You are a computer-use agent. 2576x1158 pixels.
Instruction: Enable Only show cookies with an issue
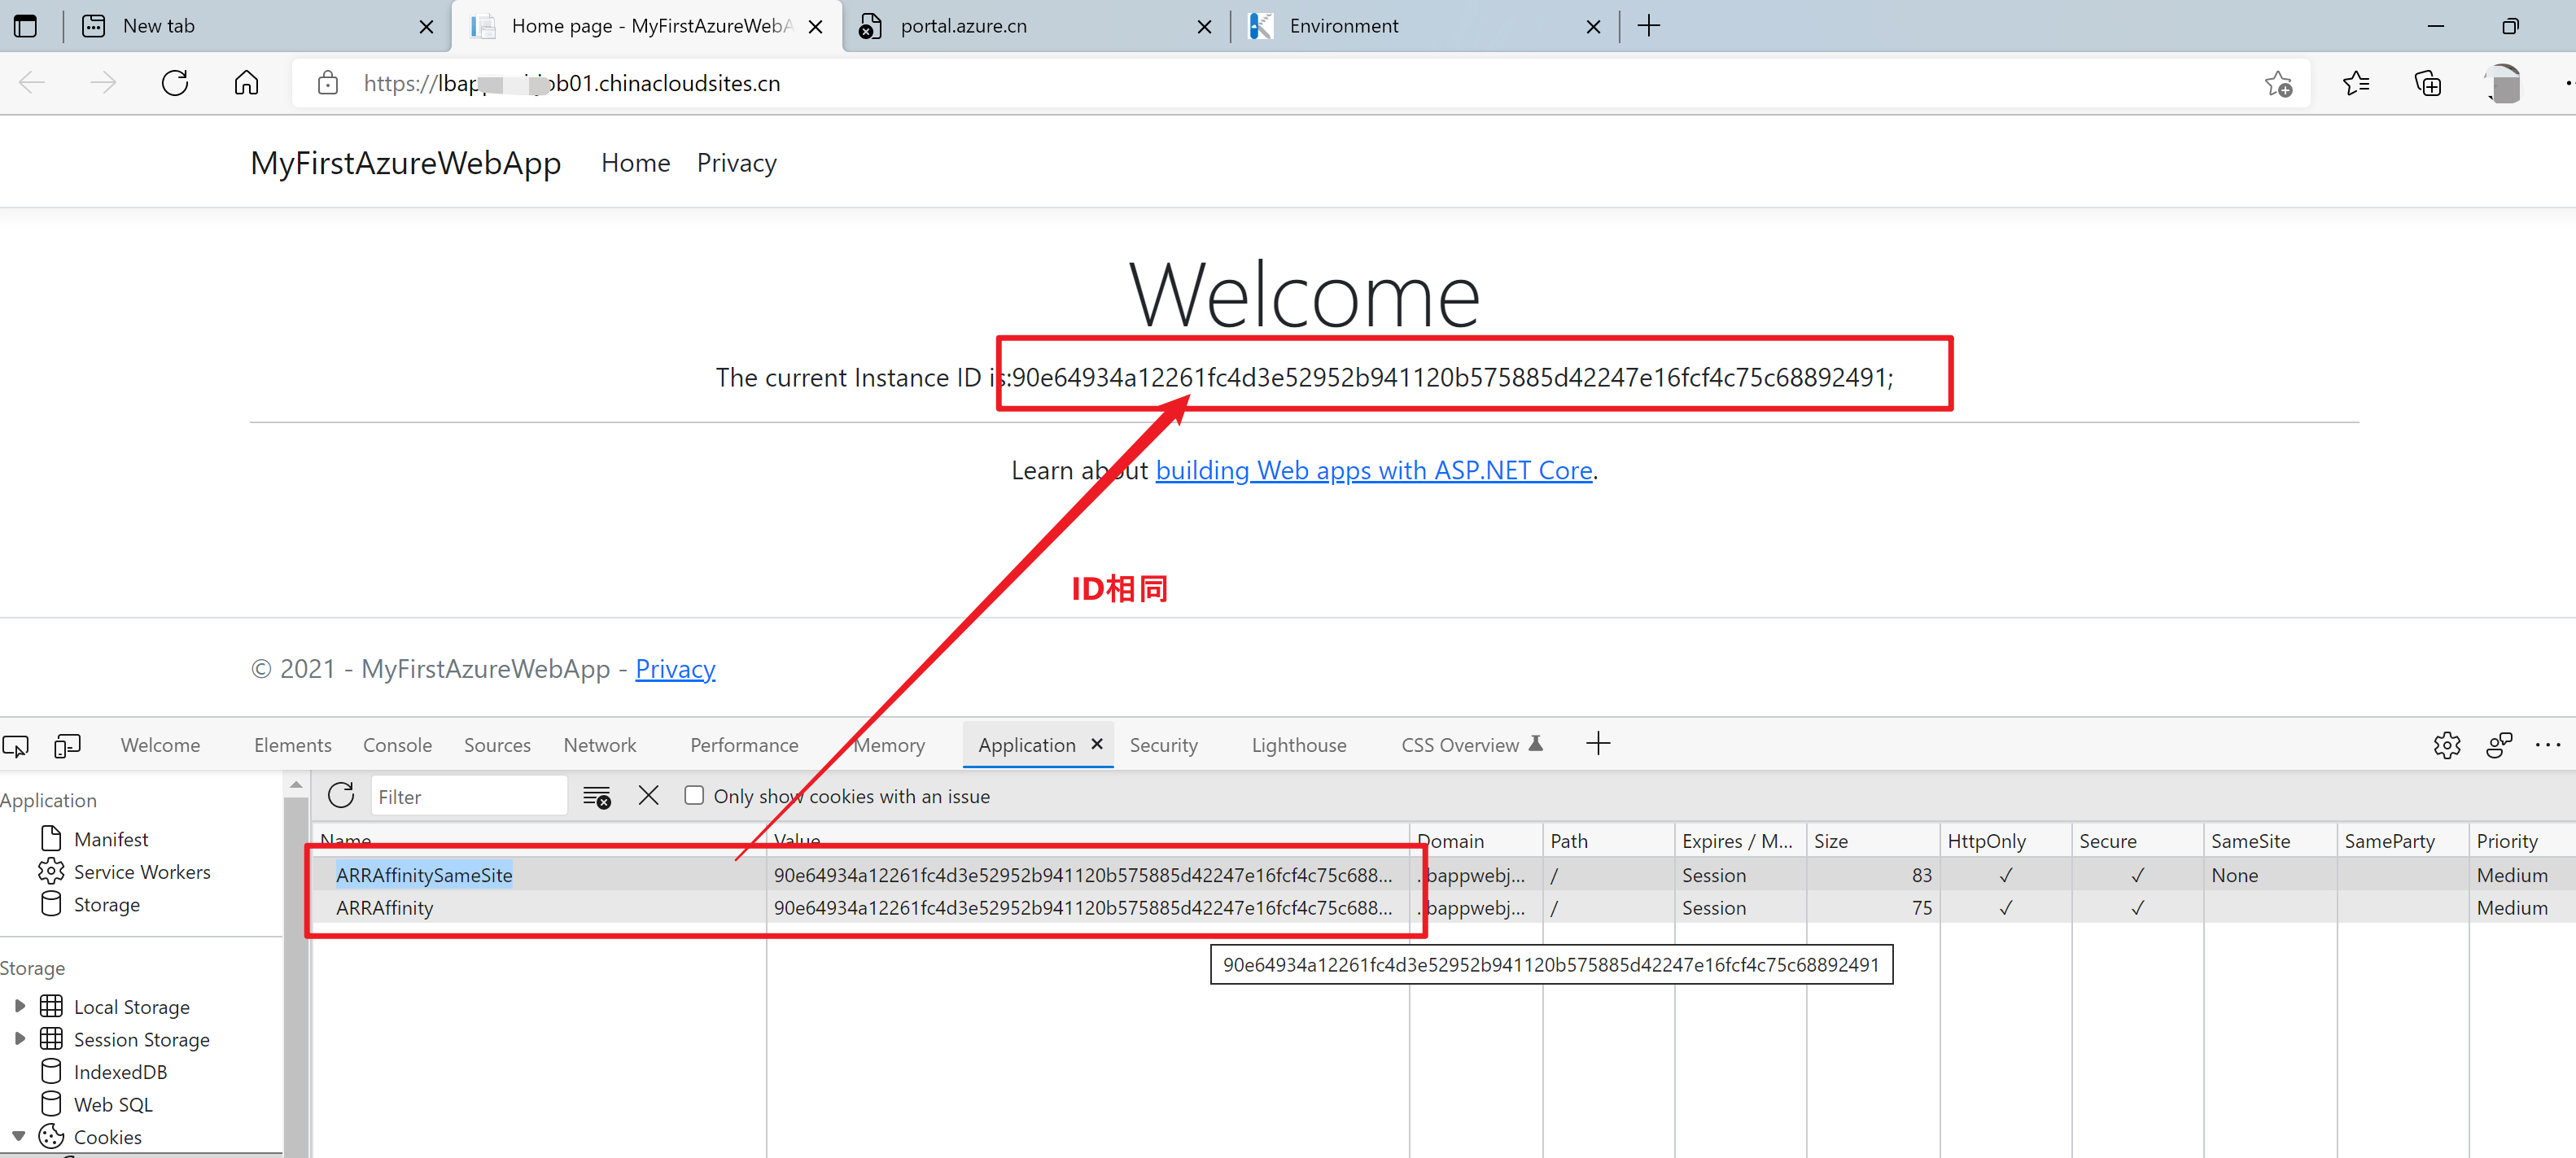click(x=694, y=796)
